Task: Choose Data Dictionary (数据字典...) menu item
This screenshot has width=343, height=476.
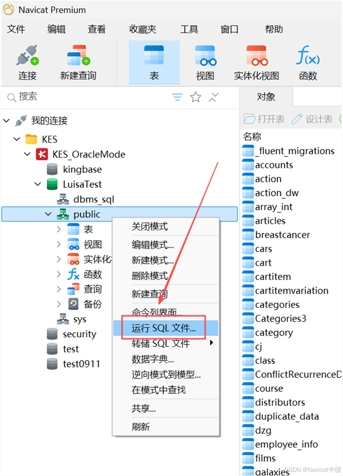Action: (x=166, y=359)
